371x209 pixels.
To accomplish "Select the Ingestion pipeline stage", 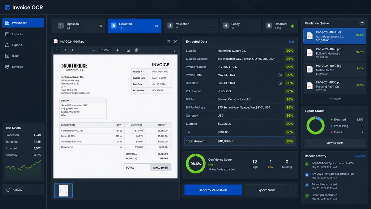I will coord(78,26).
